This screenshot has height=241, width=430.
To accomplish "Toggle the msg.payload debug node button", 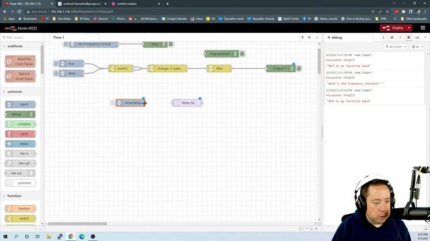I will click(x=242, y=54).
